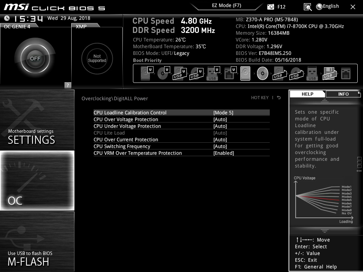
Task: Select the legacy USB CD/DVD boot icon
Action: [296, 74]
